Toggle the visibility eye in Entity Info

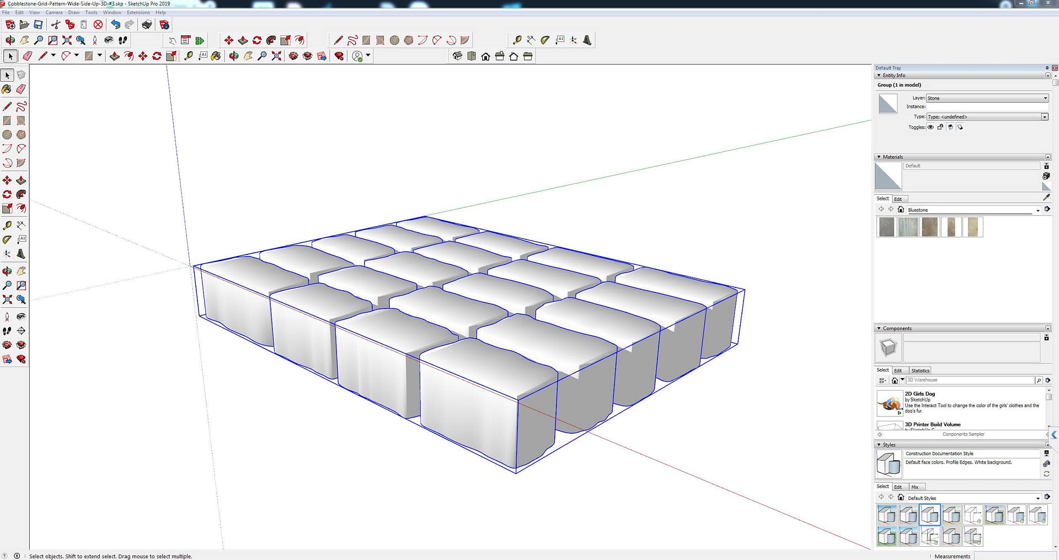[x=930, y=127]
